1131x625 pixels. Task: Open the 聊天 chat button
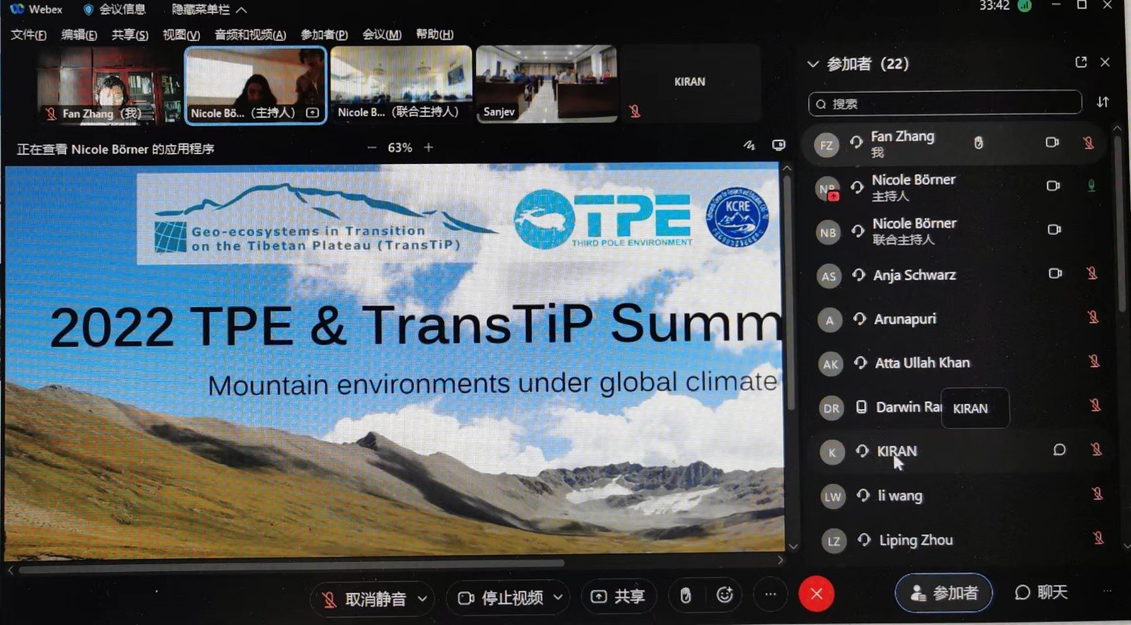point(1041,592)
